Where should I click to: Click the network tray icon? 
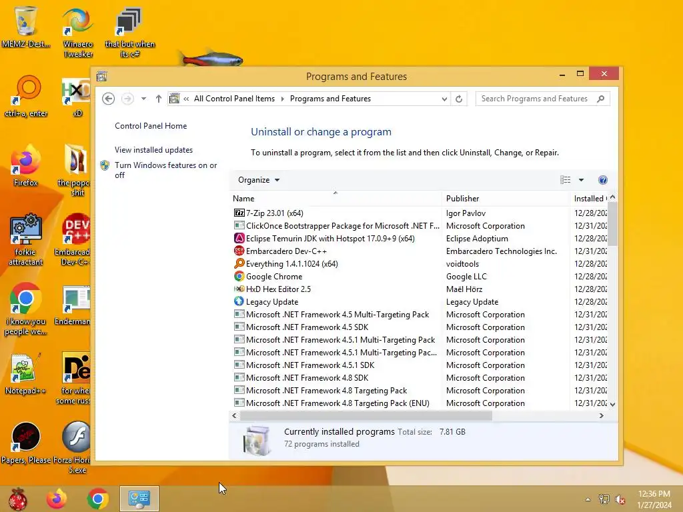point(604,499)
